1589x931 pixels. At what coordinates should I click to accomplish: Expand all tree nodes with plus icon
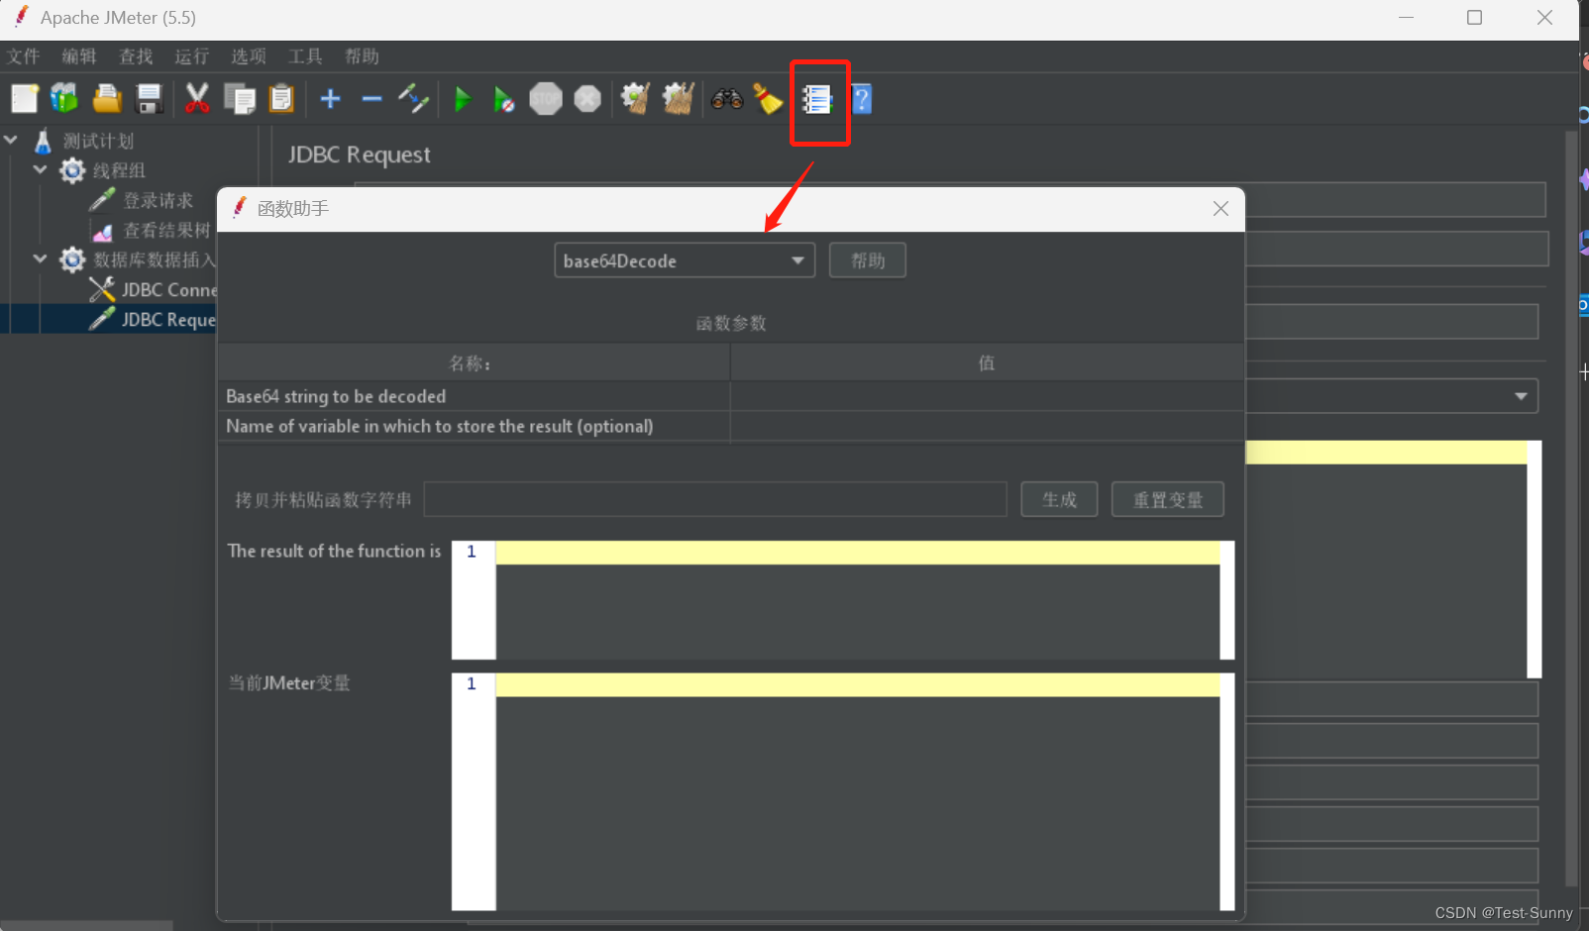click(x=331, y=99)
